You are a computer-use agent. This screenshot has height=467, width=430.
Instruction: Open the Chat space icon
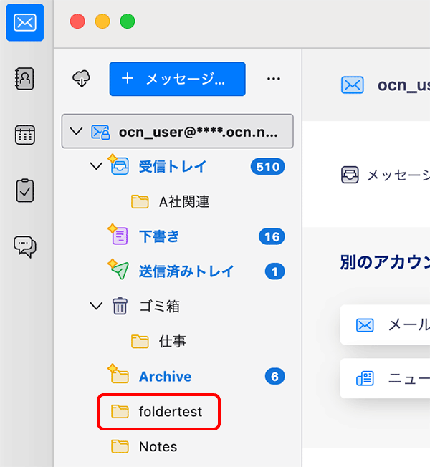[x=24, y=246]
